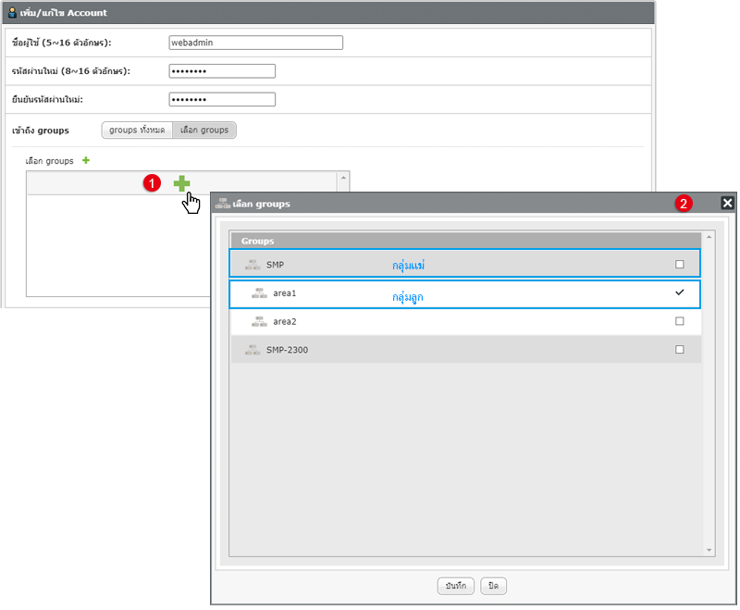The height and width of the screenshot is (610, 740).
Task: Click the network icon in เลือก groups dialog title
Action: (x=223, y=204)
